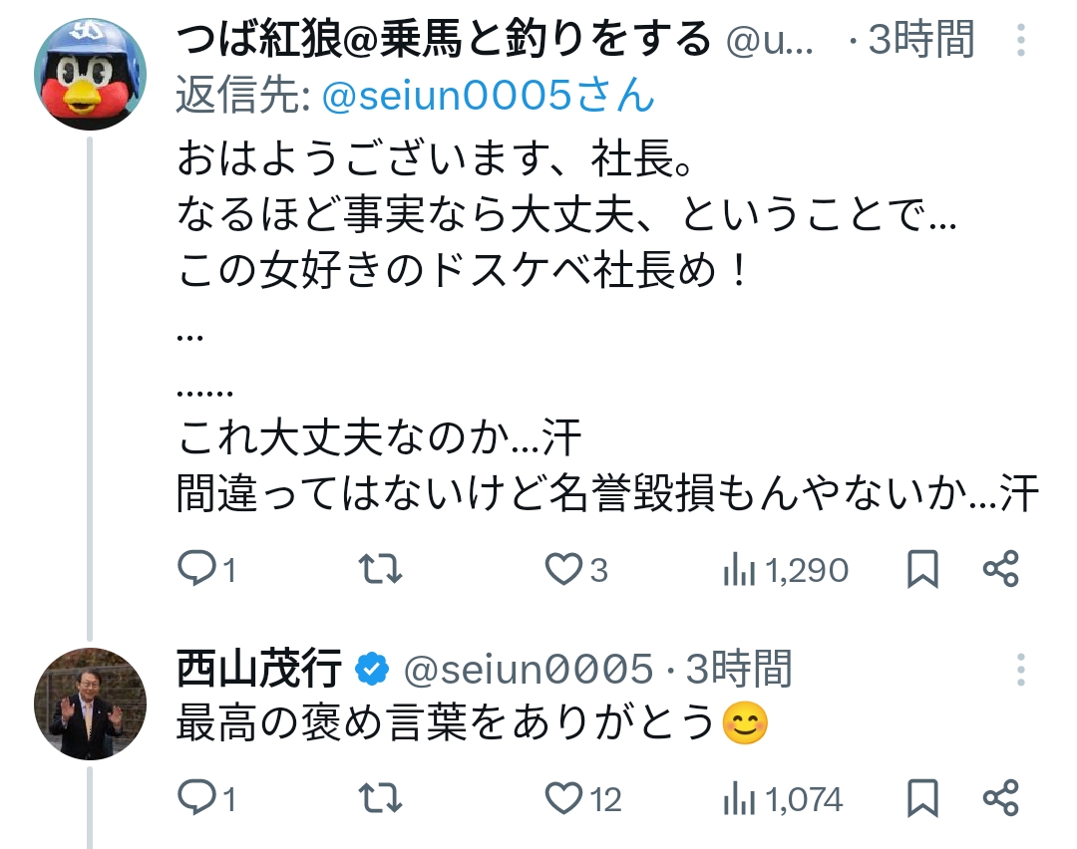Bookmark the first tweet by つば紅狼

point(923,569)
